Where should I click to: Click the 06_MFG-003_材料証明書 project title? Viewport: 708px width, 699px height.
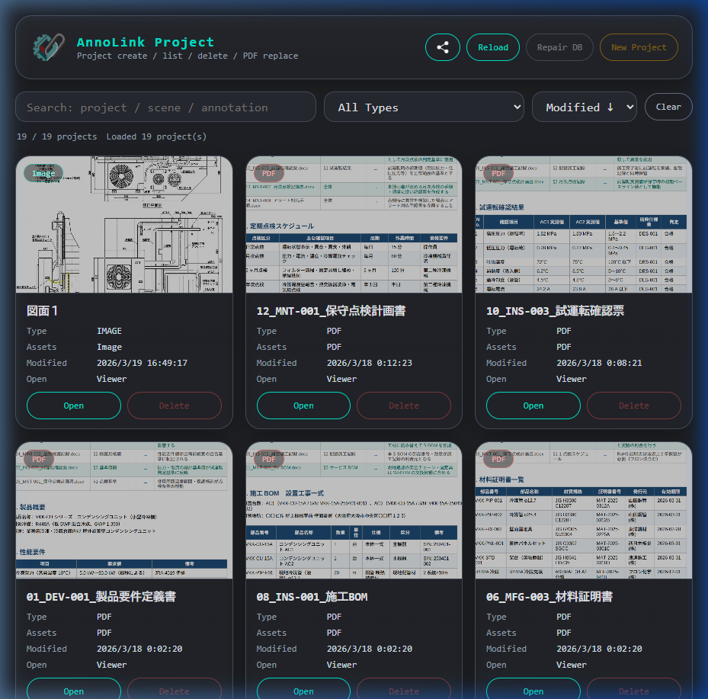549,597
